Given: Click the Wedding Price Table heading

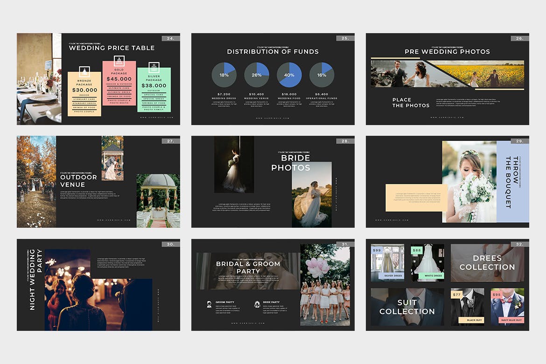Looking at the screenshot, I should tap(112, 48).
